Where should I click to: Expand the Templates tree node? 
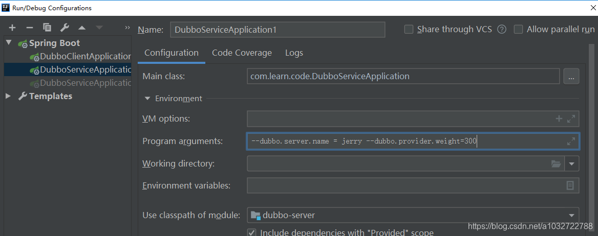click(x=9, y=97)
